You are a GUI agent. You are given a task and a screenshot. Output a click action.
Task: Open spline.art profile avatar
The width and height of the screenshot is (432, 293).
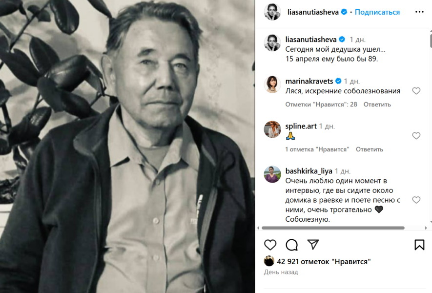tap(272, 129)
